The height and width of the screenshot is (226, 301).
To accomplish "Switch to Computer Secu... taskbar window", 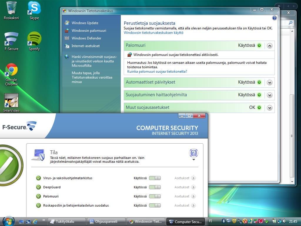I will 185,222.
